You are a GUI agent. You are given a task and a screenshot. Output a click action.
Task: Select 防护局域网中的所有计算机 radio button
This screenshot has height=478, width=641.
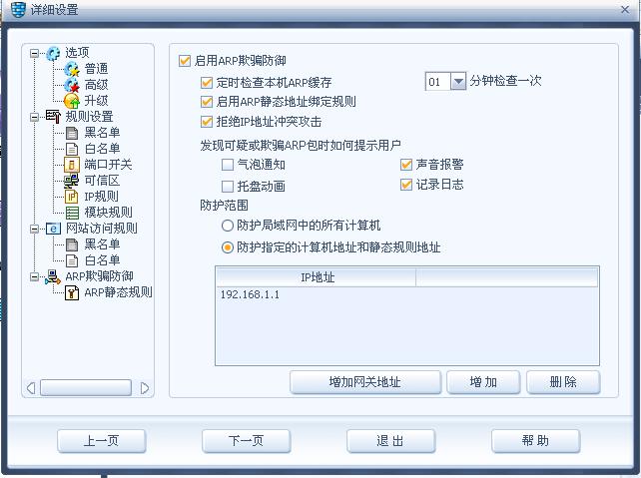pyautogui.click(x=228, y=226)
